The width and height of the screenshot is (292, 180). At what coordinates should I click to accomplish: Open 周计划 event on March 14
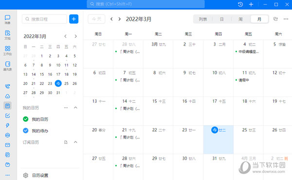(x=128, y=109)
